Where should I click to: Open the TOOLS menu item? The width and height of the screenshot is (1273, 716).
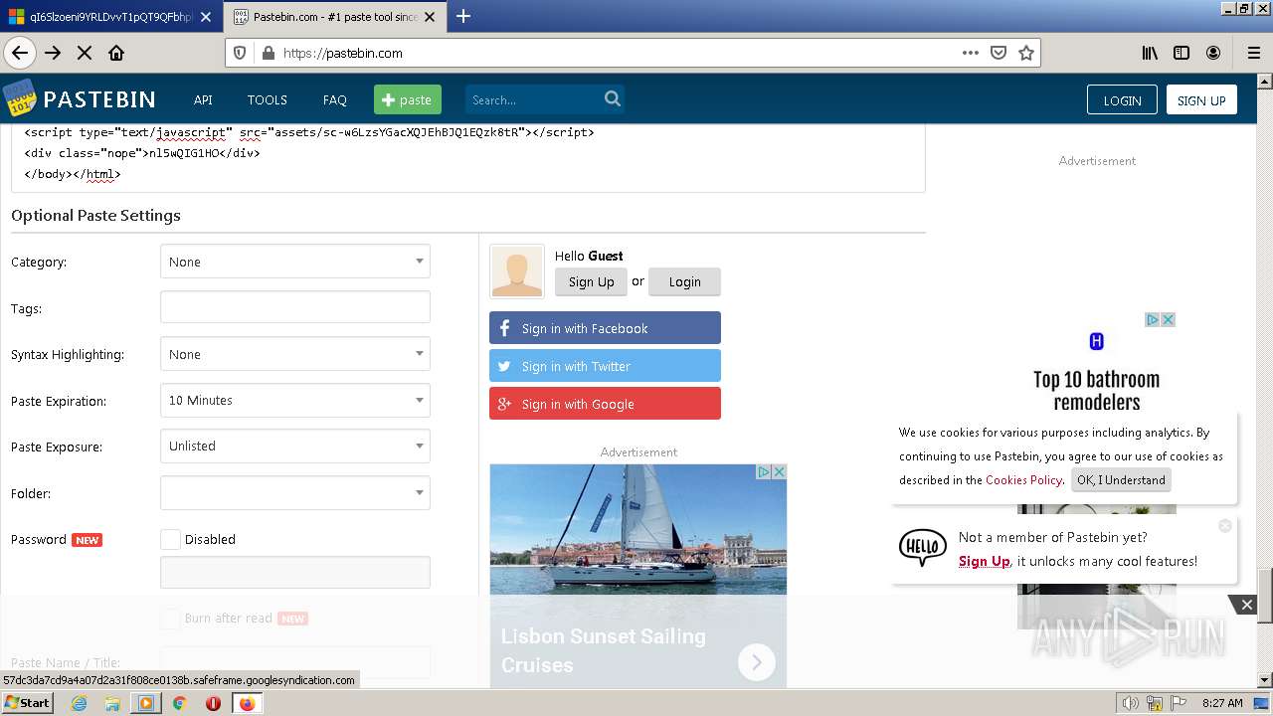tap(268, 99)
